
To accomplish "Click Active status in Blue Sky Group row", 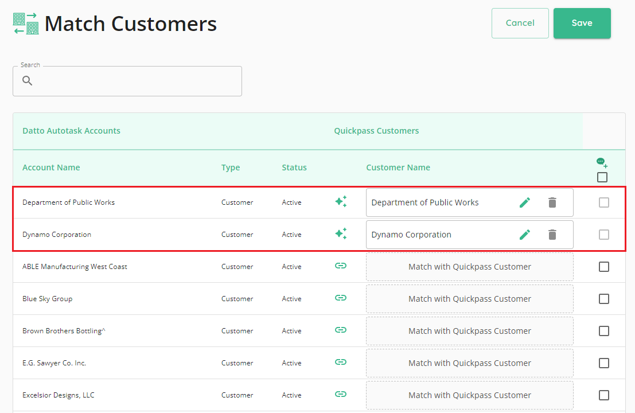I will [291, 299].
